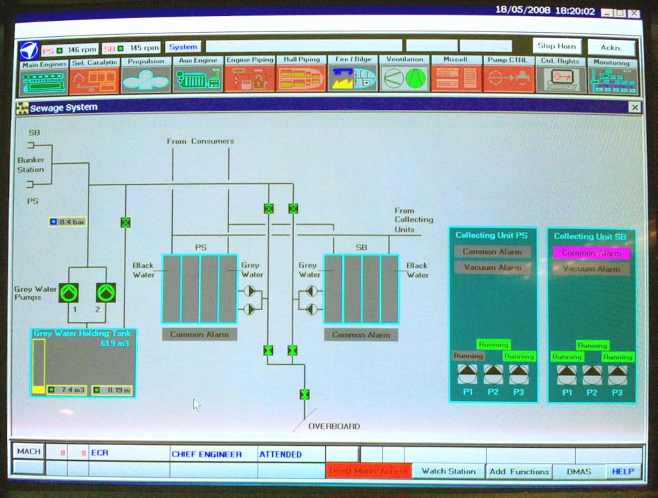
Task: Open the Engine Piping mimic
Action: click(249, 80)
